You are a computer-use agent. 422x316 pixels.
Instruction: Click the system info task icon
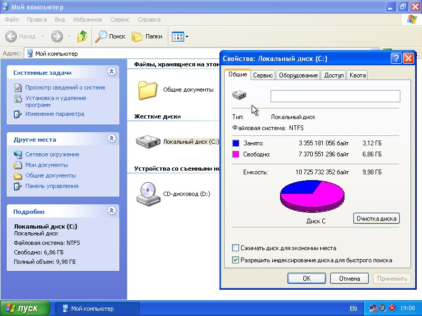point(18,88)
